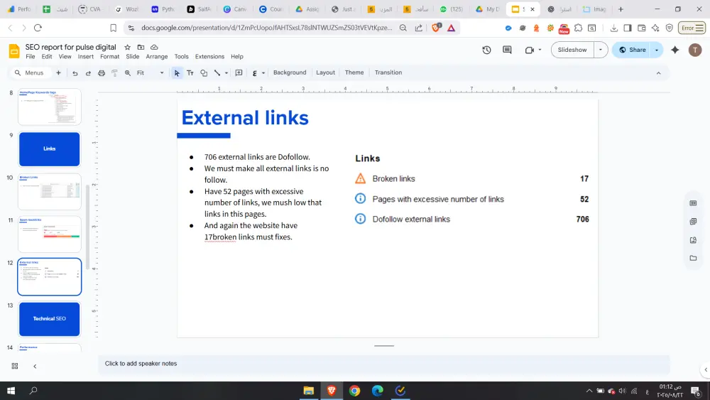The width and height of the screenshot is (710, 400).
Task: Insert a shape
Action: coord(204,73)
